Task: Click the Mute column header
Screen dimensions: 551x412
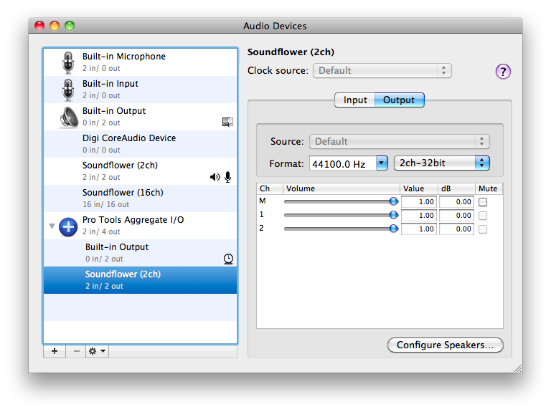Action: [x=489, y=188]
